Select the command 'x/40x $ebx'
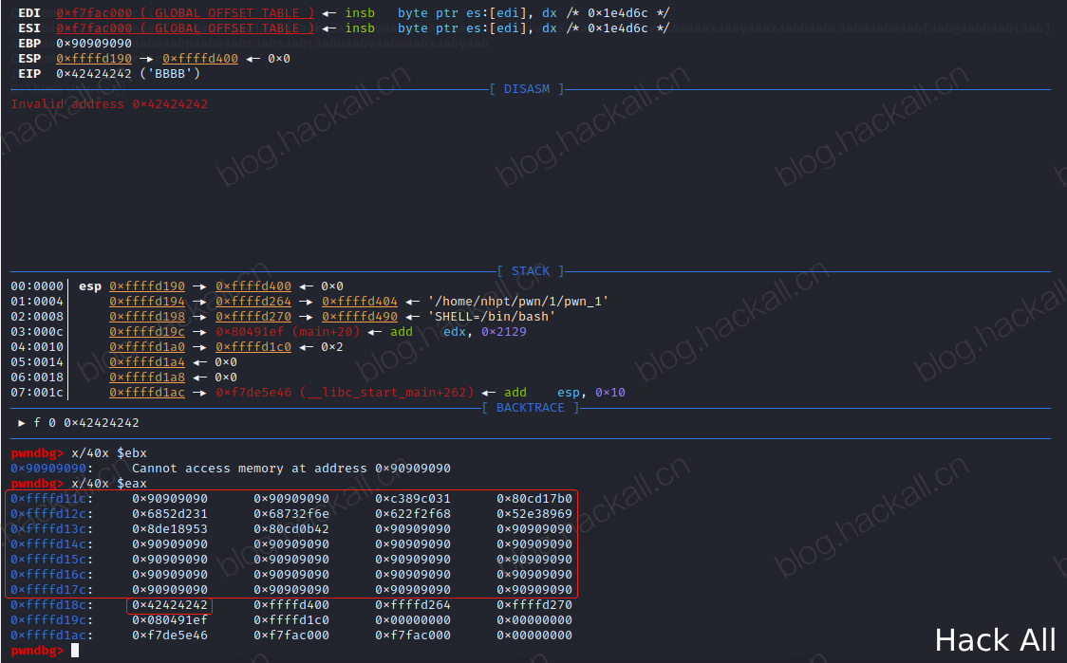The height and width of the screenshot is (663, 1067). coord(109,452)
